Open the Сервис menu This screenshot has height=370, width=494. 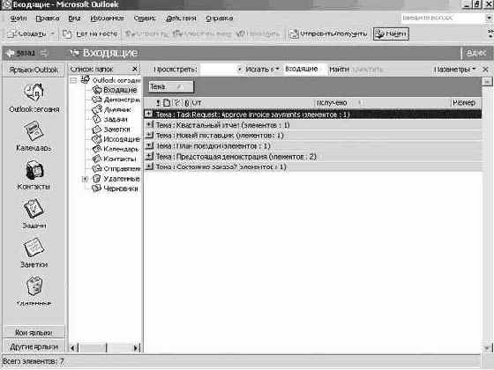point(145,18)
